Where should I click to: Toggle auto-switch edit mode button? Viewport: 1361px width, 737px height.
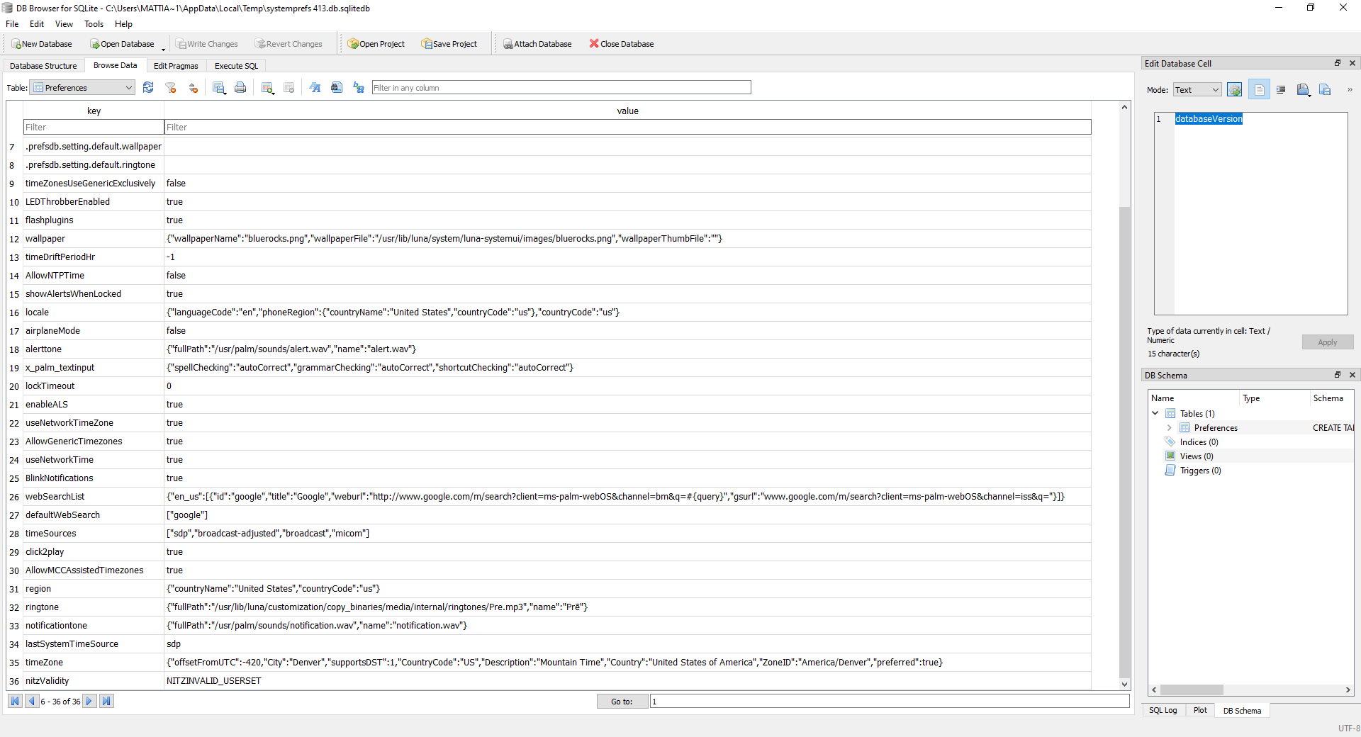click(x=1234, y=90)
